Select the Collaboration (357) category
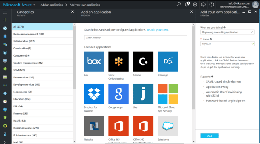Viewport: 260px width, 144px height. pos(42,41)
